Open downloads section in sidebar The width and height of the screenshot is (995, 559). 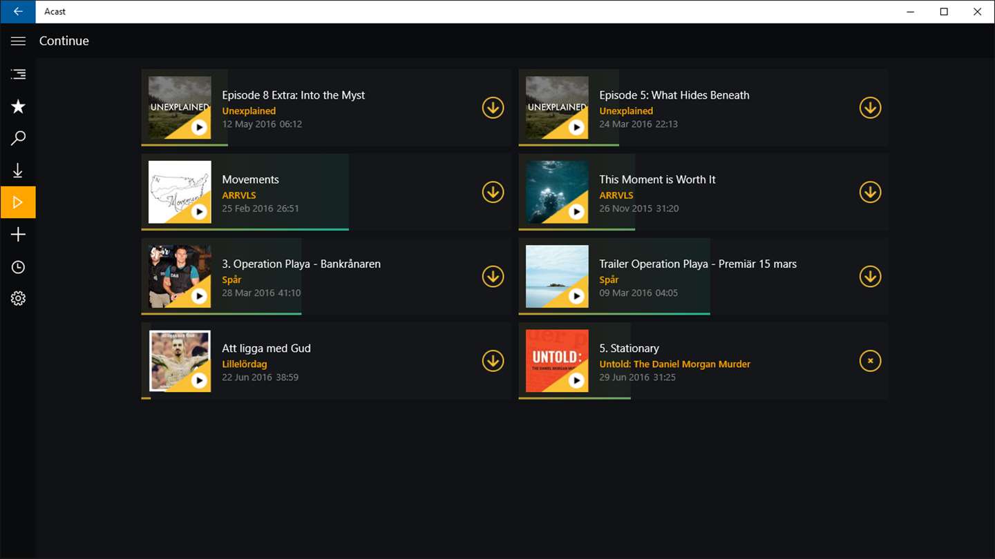tap(18, 170)
